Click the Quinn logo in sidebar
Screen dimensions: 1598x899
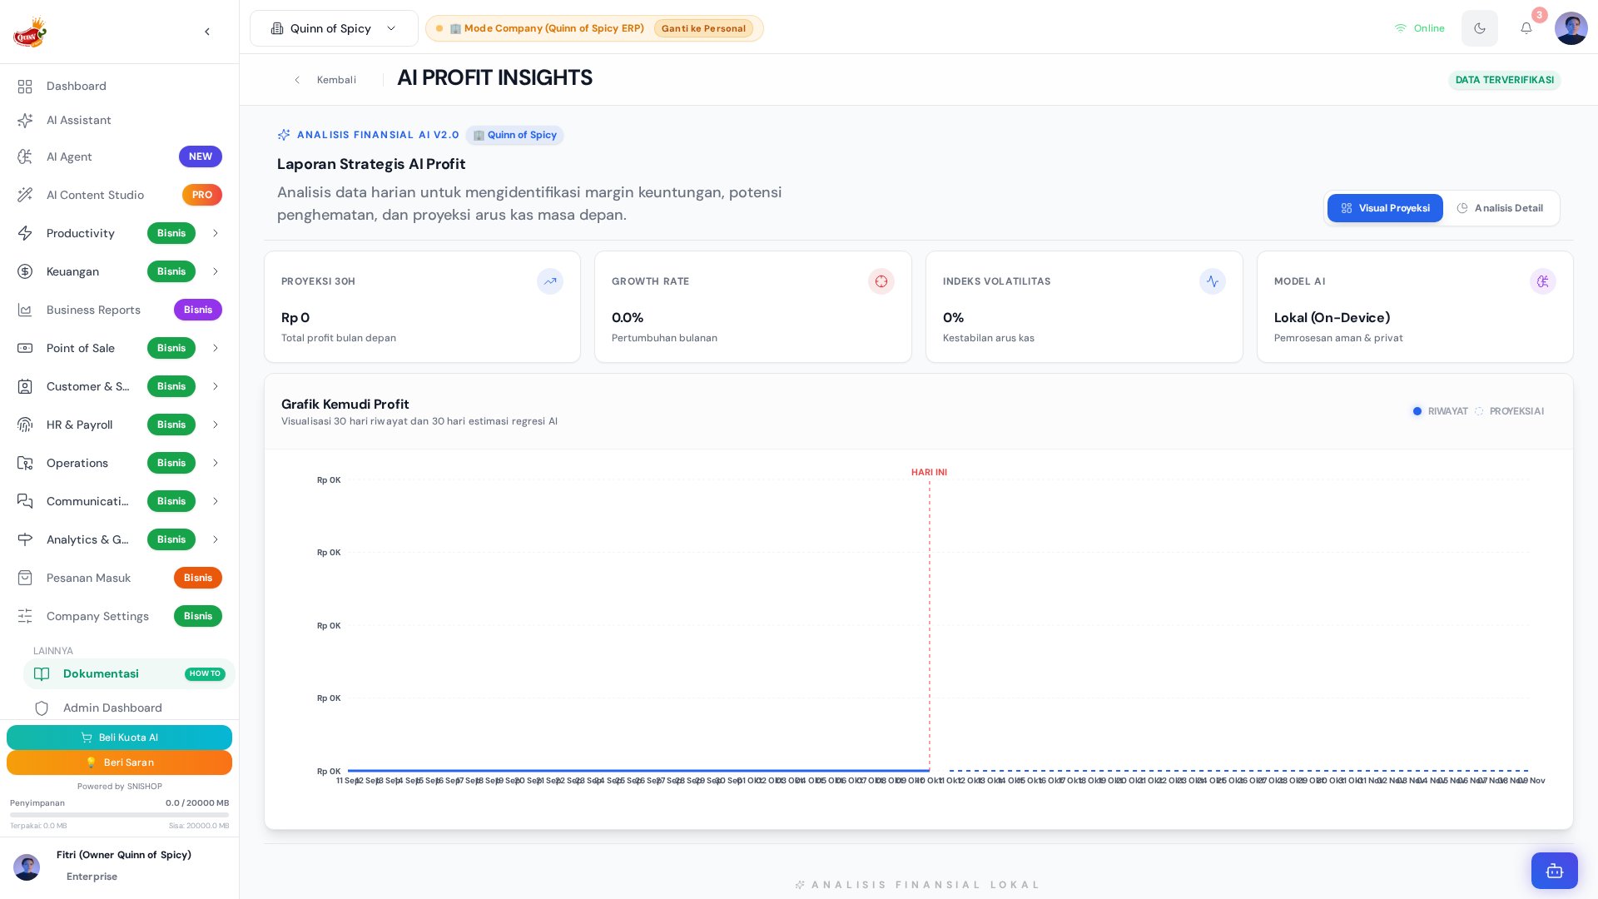(x=30, y=32)
